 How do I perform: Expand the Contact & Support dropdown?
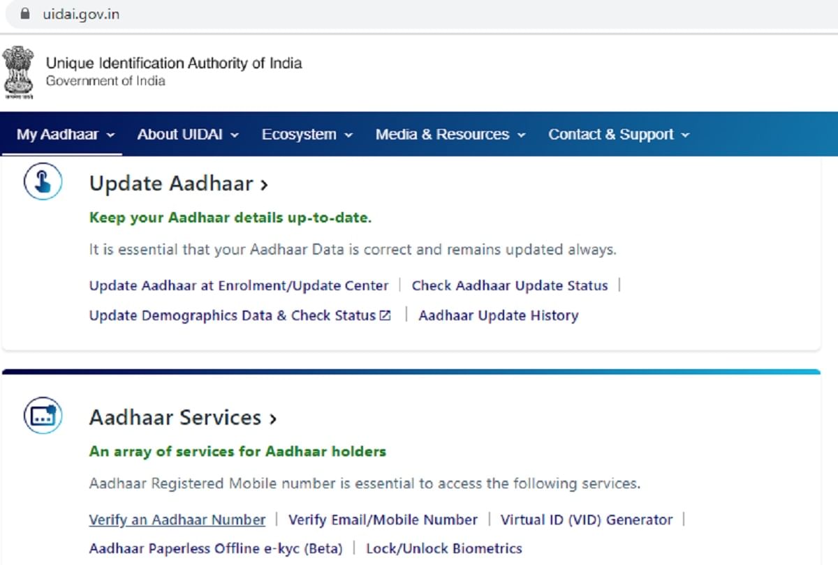(612, 134)
